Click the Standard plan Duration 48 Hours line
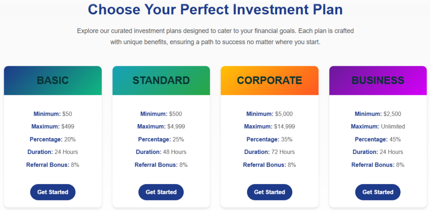Image resolution: width=430 pixels, height=211 pixels. click(161, 152)
